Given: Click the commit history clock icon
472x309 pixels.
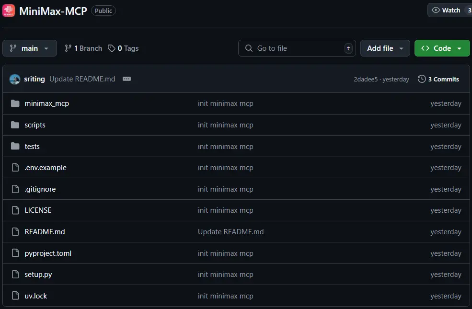Looking at the screenshot, I should tap(422, 79).
